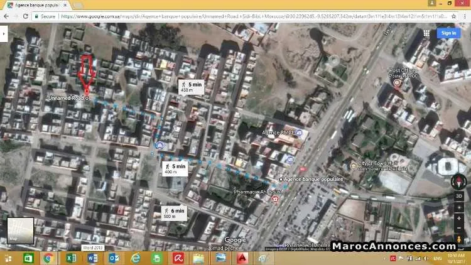471x265 pixels.
Task: Open Word 2013 from the taskbar
Action: coord(92,258)
